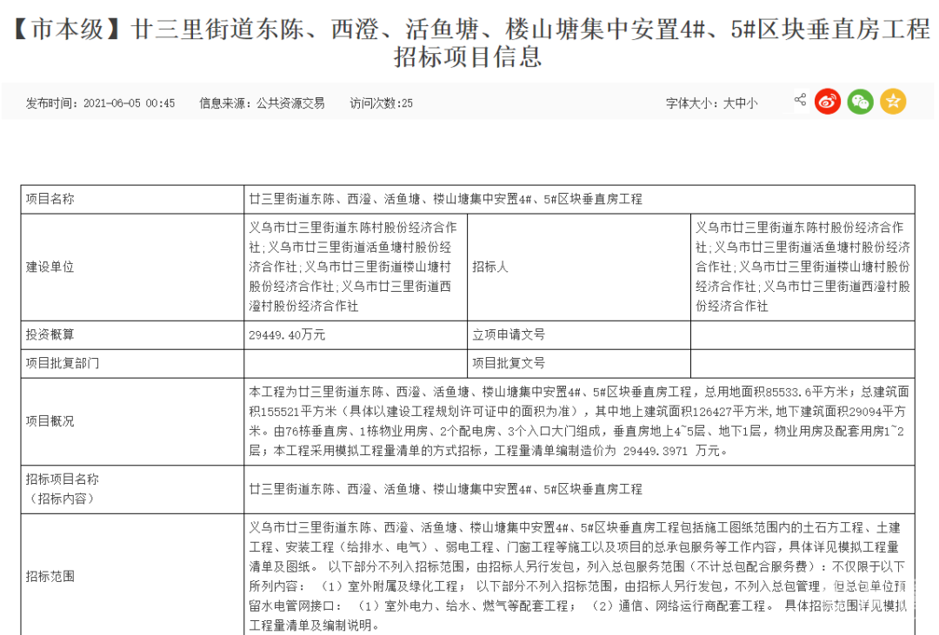Click the 投资概算 label cell
Screen dimensions: 939x635
tap(50, 334)
